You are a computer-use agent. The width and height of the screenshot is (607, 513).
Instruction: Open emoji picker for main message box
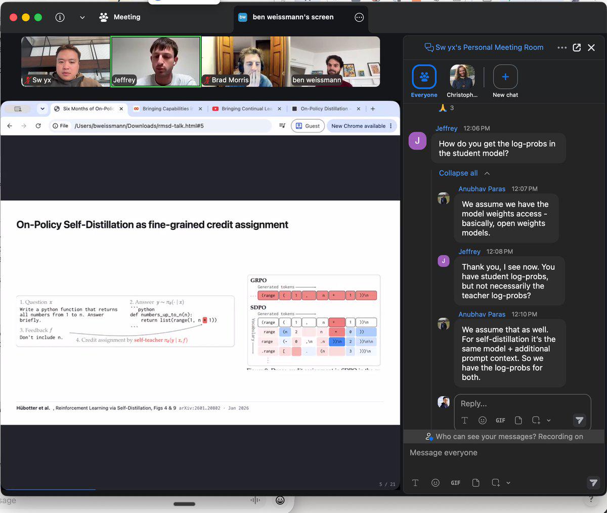(435, 483)
